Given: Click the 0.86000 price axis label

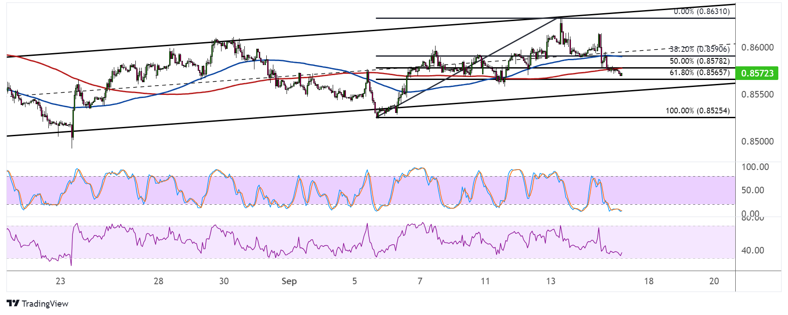Looking at the screenshot, I should [x=757, y=47].
